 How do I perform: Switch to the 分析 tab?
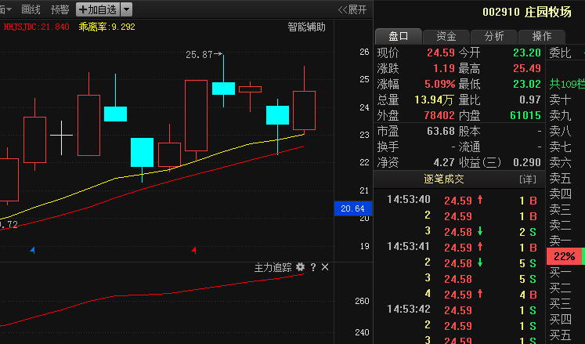(494, 36)
